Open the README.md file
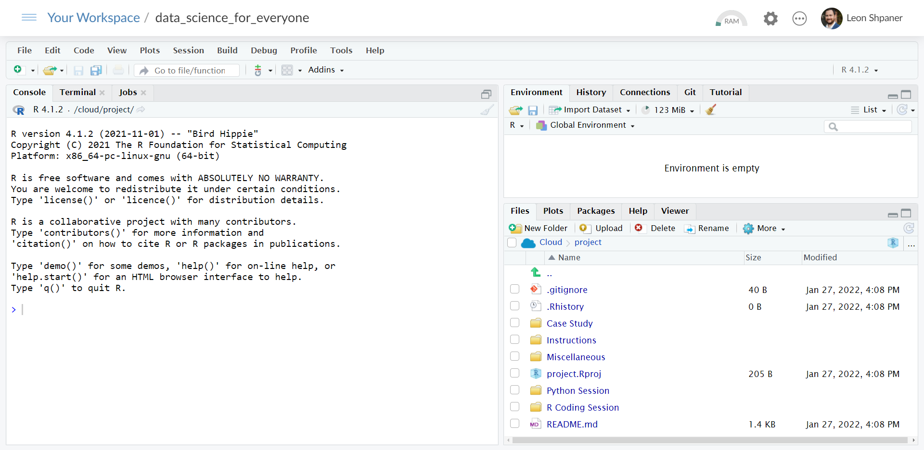Screen dimensions: 924x450 [572, 424]
